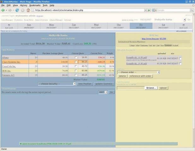The height and width of the screenshot is (151, 195).
Task: Click the 09/14/2007 date field
Action: point(146,20)
